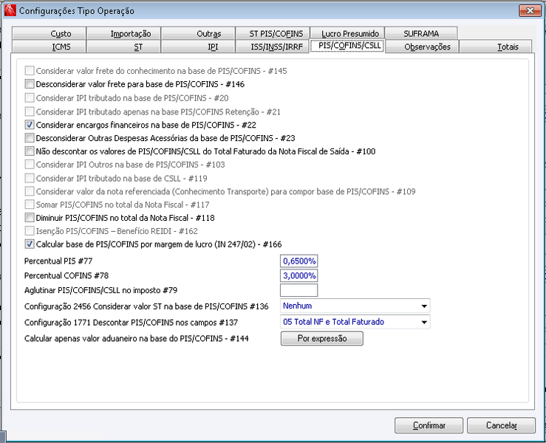Click the Aglutinar PIS/COFINS/CSLL no imposto label
Screen dimensions: 546x443
tap(100, 290)
